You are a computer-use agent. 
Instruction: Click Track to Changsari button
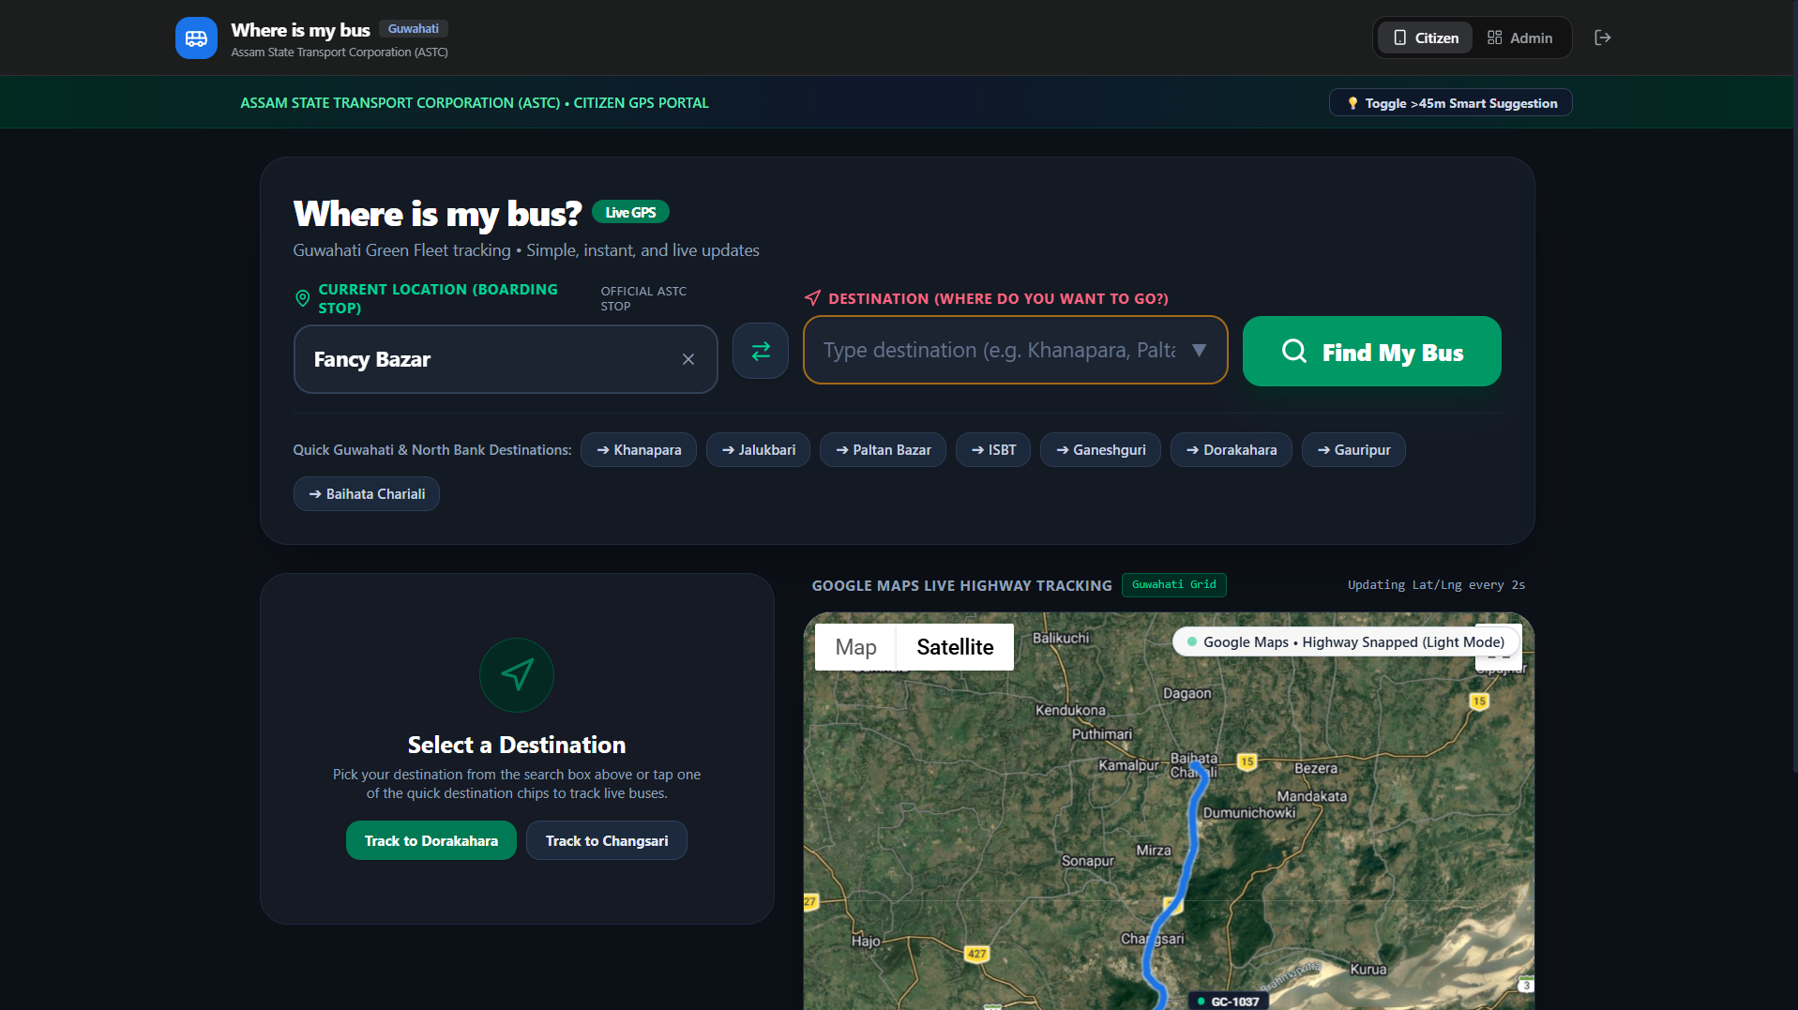pos(607,840)
